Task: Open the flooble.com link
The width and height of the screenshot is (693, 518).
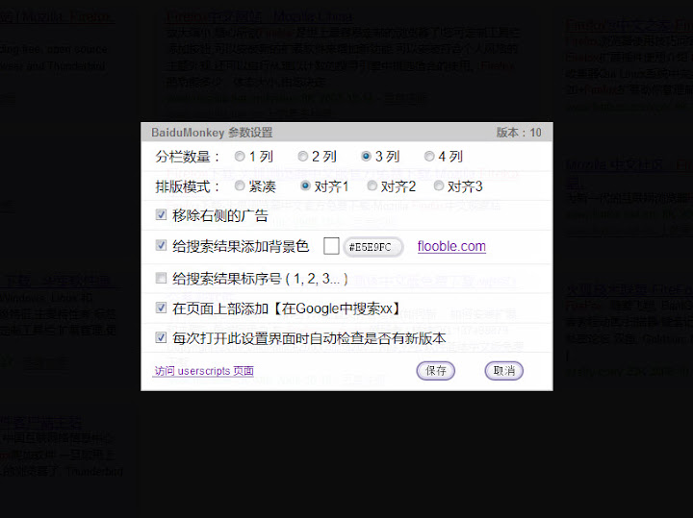Action: pos(451,246)
